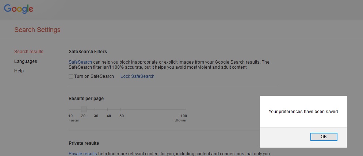The height and width of the screenshot is (156, 363).
Task: Set results per page to 30
Action: coord(96,116)
